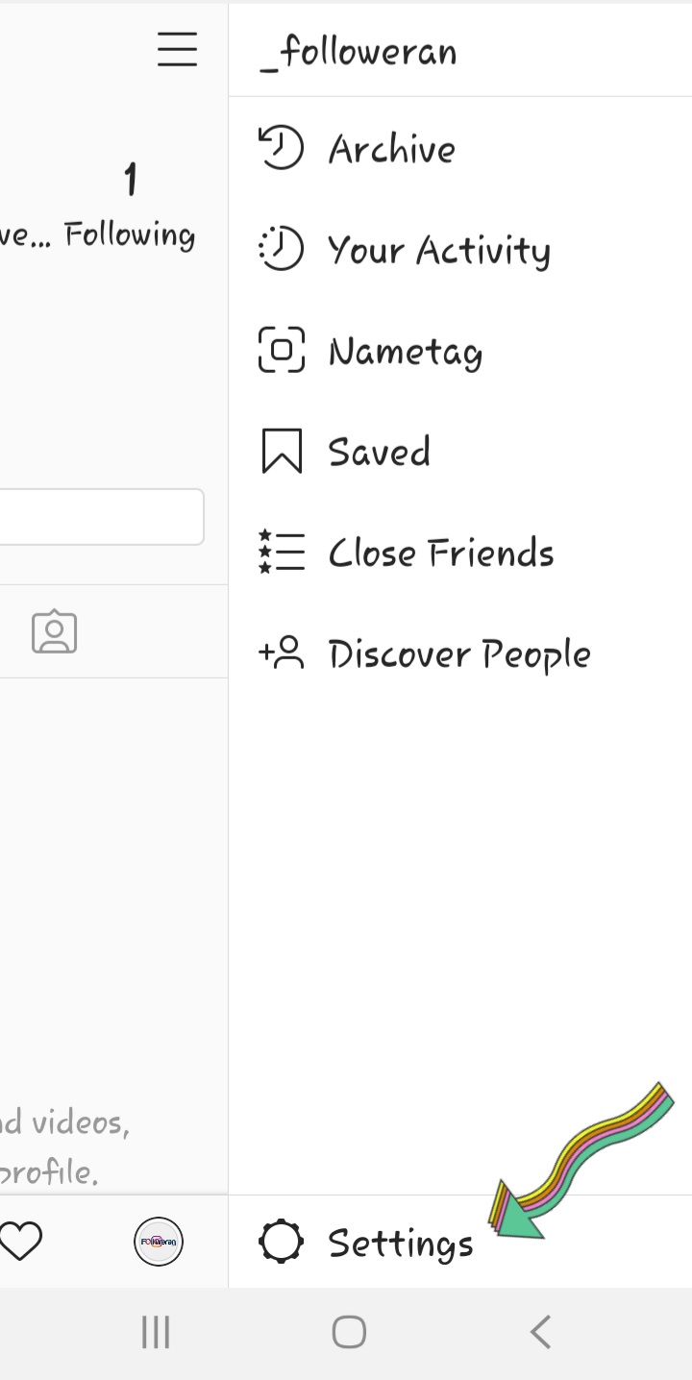Tap the hamburger menu icon
The height and width of the screenshot is (1380, 692).
point(178,49)
